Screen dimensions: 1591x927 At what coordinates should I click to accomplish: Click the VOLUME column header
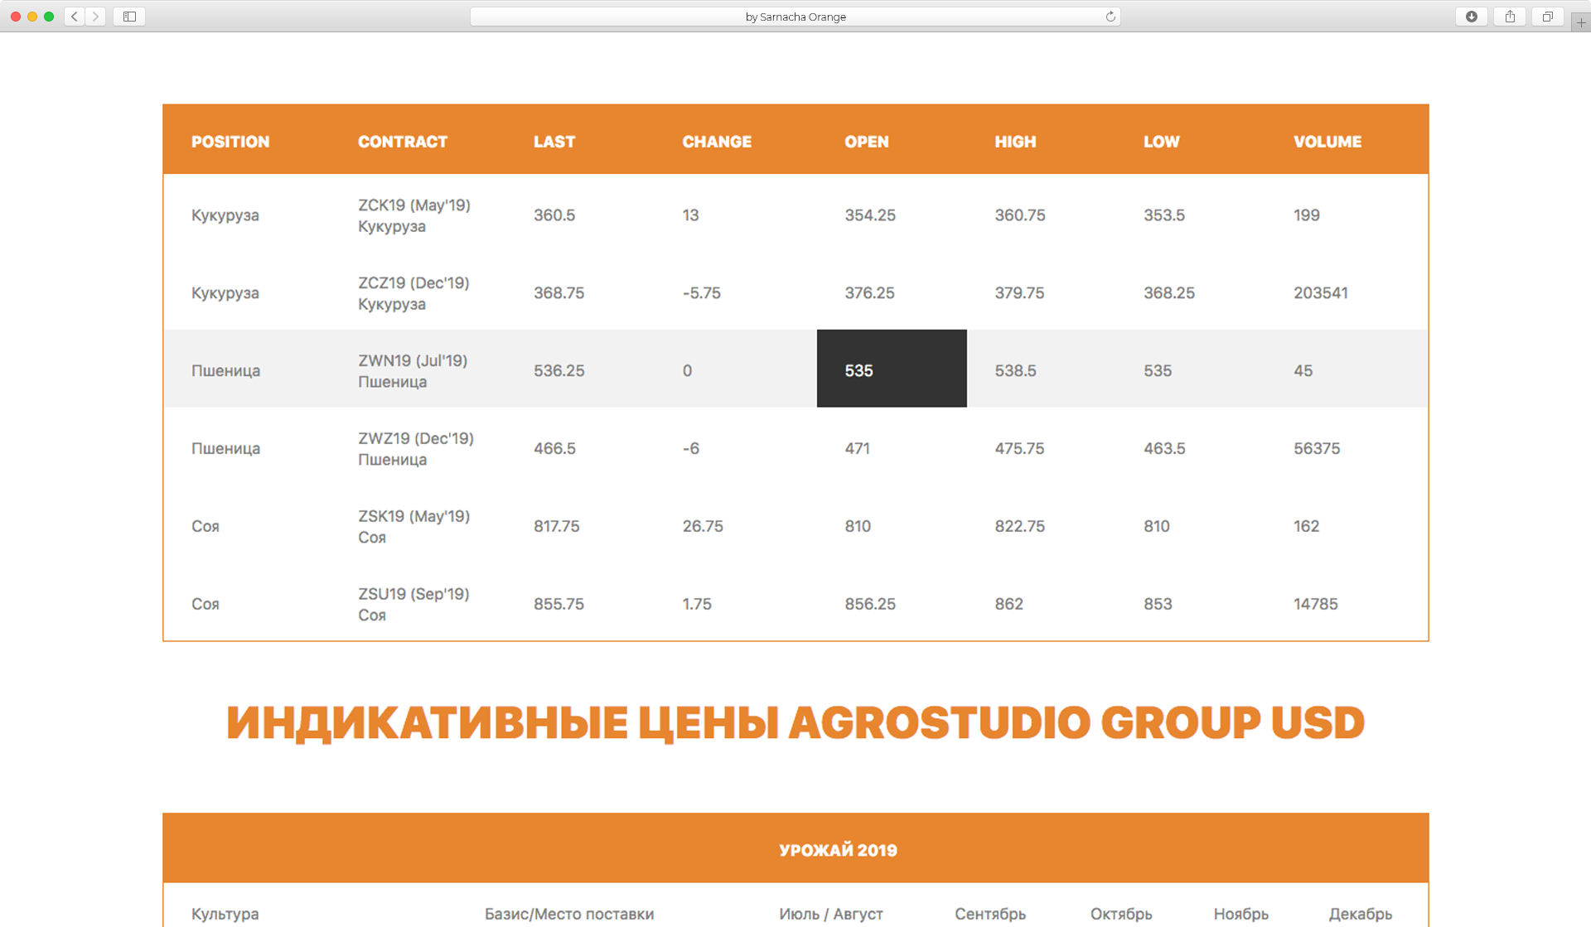[1327, 142]
